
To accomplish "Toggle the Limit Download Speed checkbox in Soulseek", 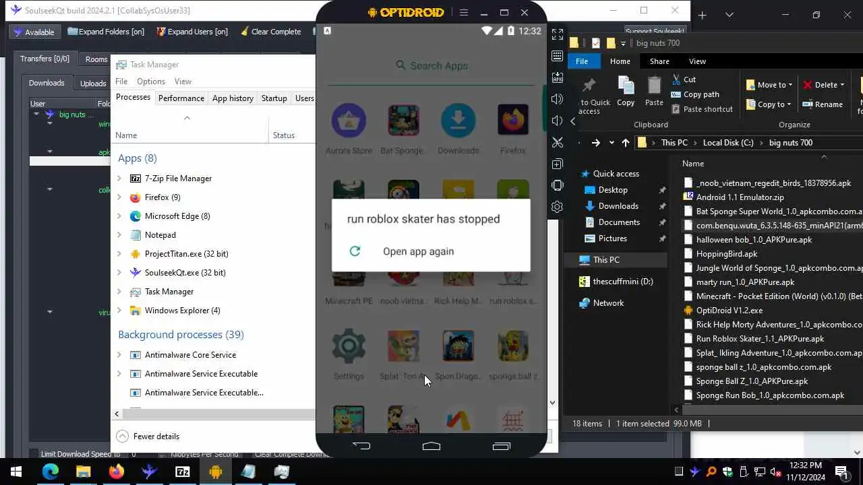I will (x=34, y=454).
